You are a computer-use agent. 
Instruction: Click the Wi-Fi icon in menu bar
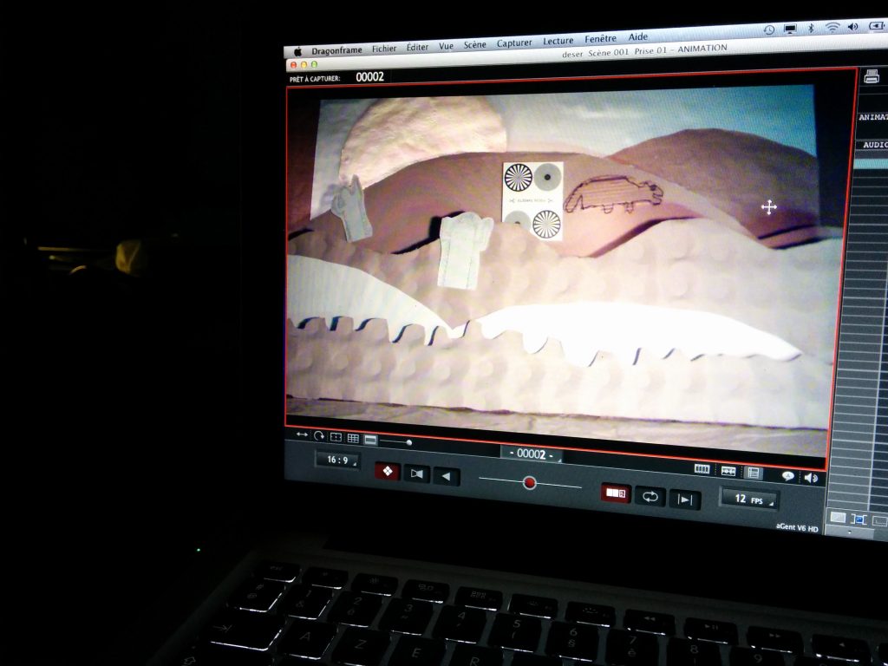832,27
